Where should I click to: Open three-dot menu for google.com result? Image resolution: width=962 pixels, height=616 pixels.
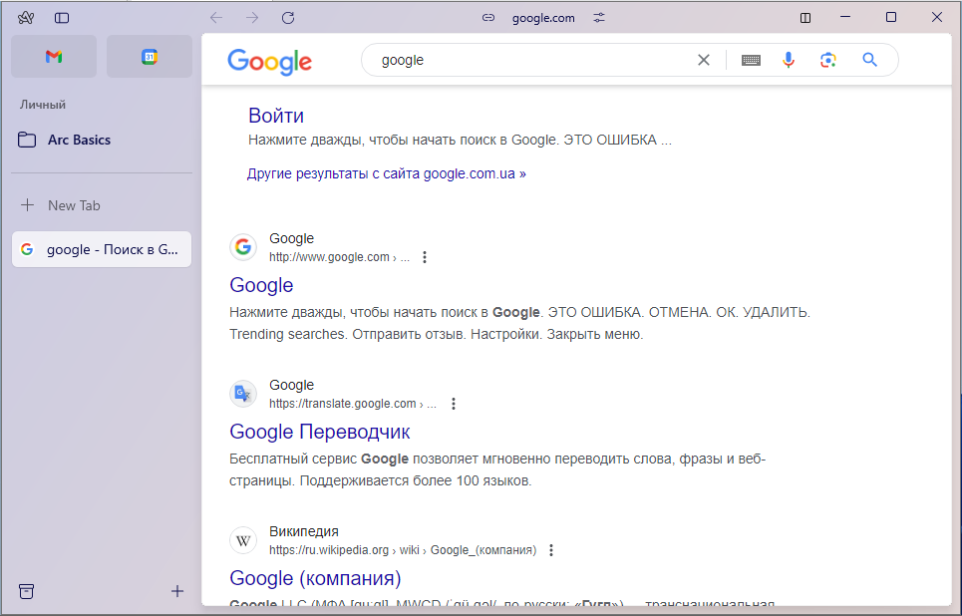point(425,257)
